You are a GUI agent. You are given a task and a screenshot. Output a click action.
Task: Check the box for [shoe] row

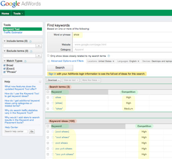[x=48, y=103]
